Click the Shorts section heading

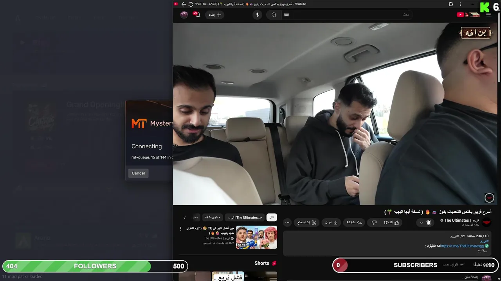tap(261, 263)
